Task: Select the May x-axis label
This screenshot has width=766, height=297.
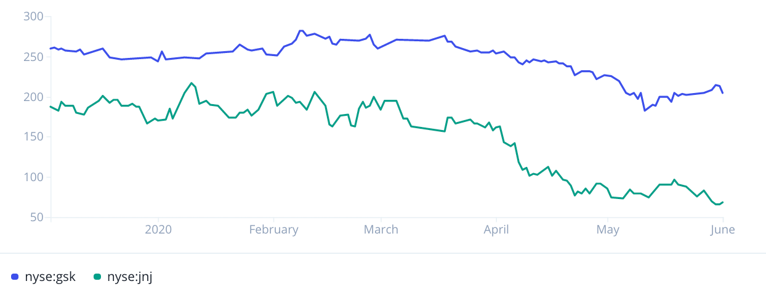Action: 608,230
